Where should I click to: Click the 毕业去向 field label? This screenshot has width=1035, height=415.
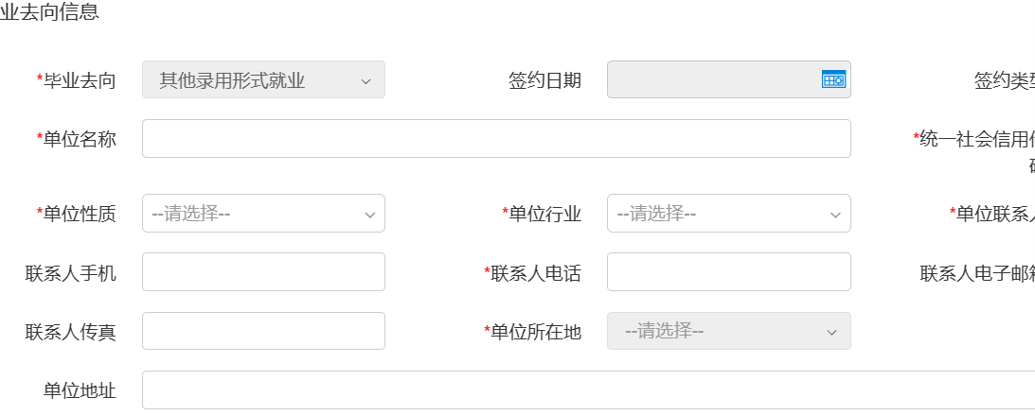click(x=80, y=81)
